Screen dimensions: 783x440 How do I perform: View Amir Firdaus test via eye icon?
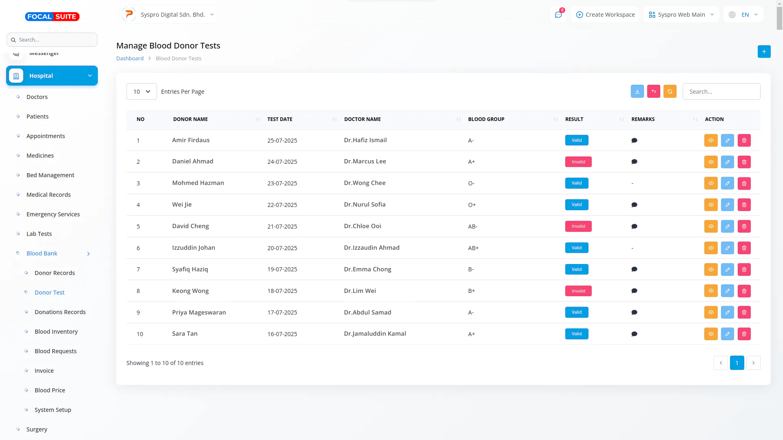tap(710, 141)
